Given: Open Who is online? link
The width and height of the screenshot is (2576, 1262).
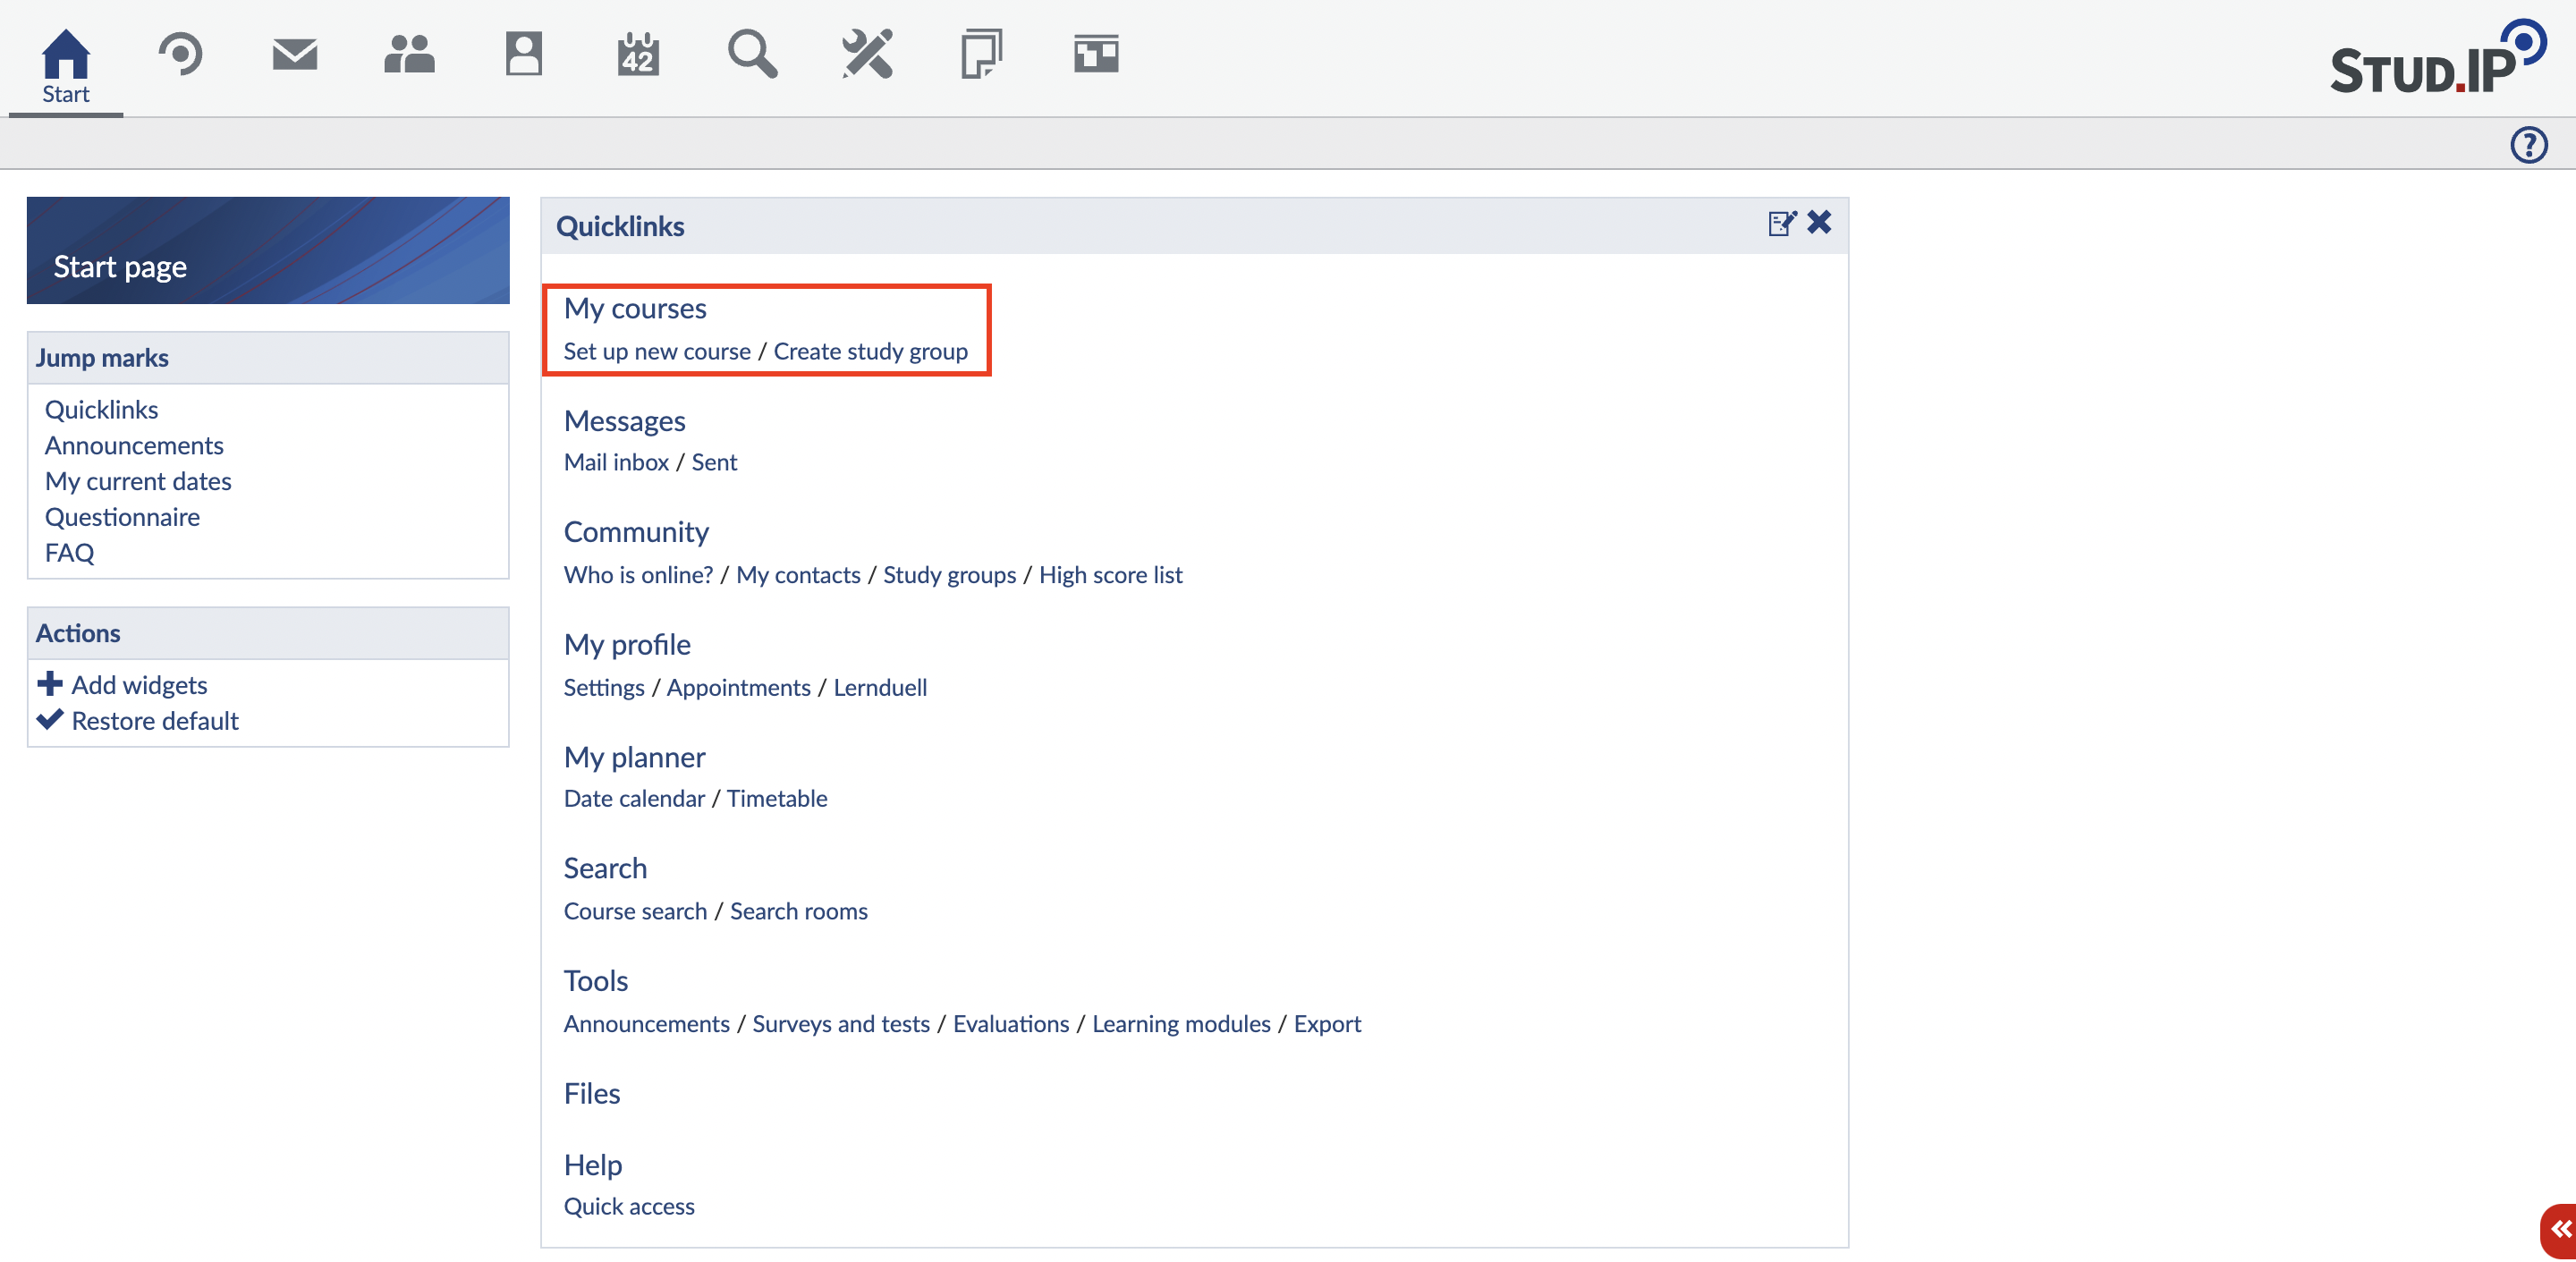Looking at the screenshot, I should (638, 575).
